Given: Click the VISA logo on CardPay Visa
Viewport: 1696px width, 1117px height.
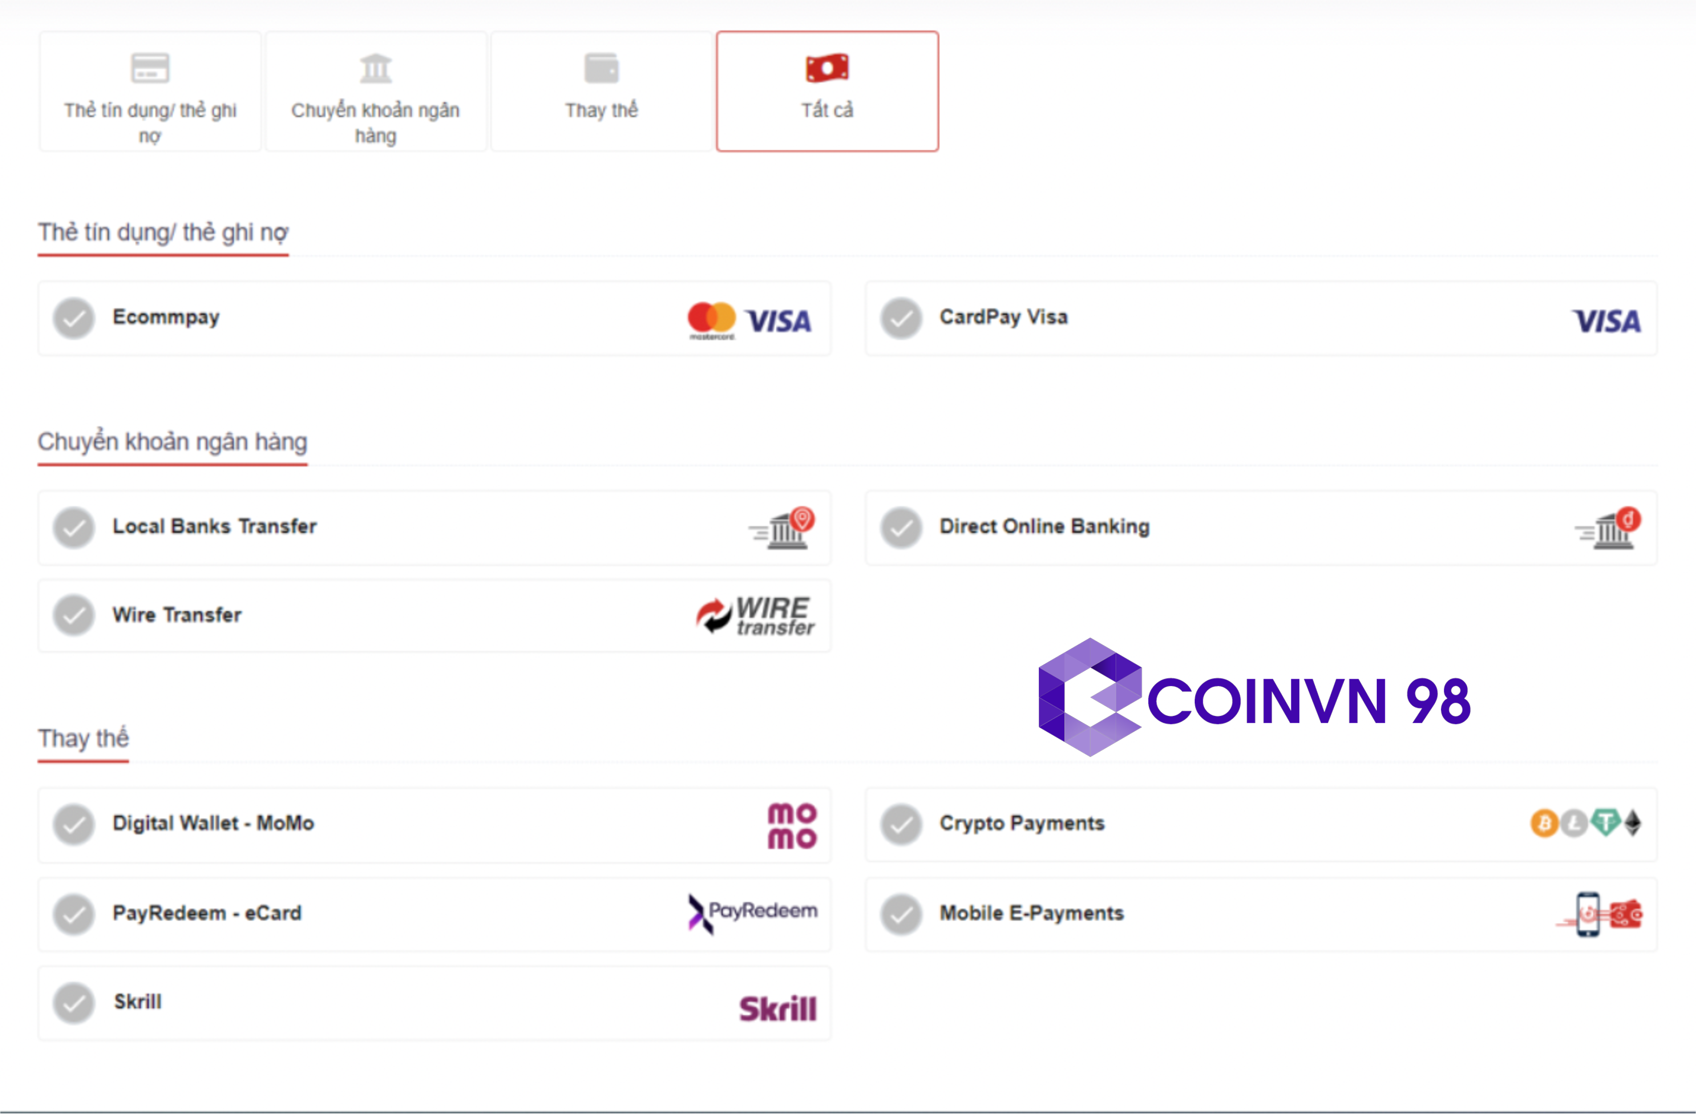Looking at the screenshot, I should point(1606,321).
